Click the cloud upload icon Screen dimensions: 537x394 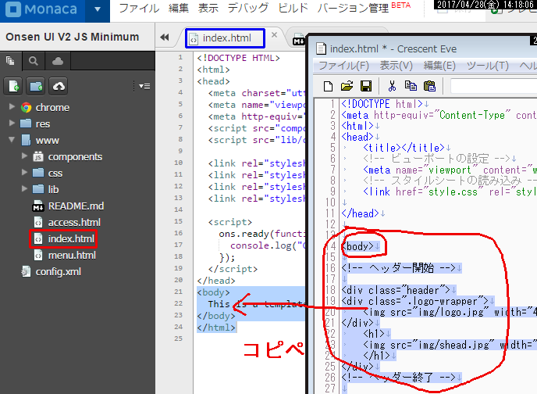[59, 86]
